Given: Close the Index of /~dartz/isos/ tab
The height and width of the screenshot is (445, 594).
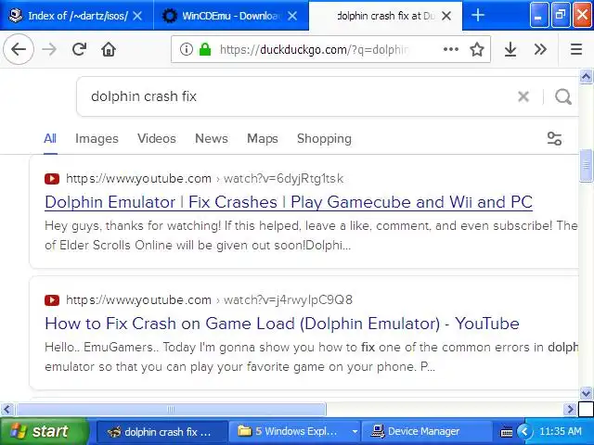Looking at the screenshot, I should click(x=138, y=16).
